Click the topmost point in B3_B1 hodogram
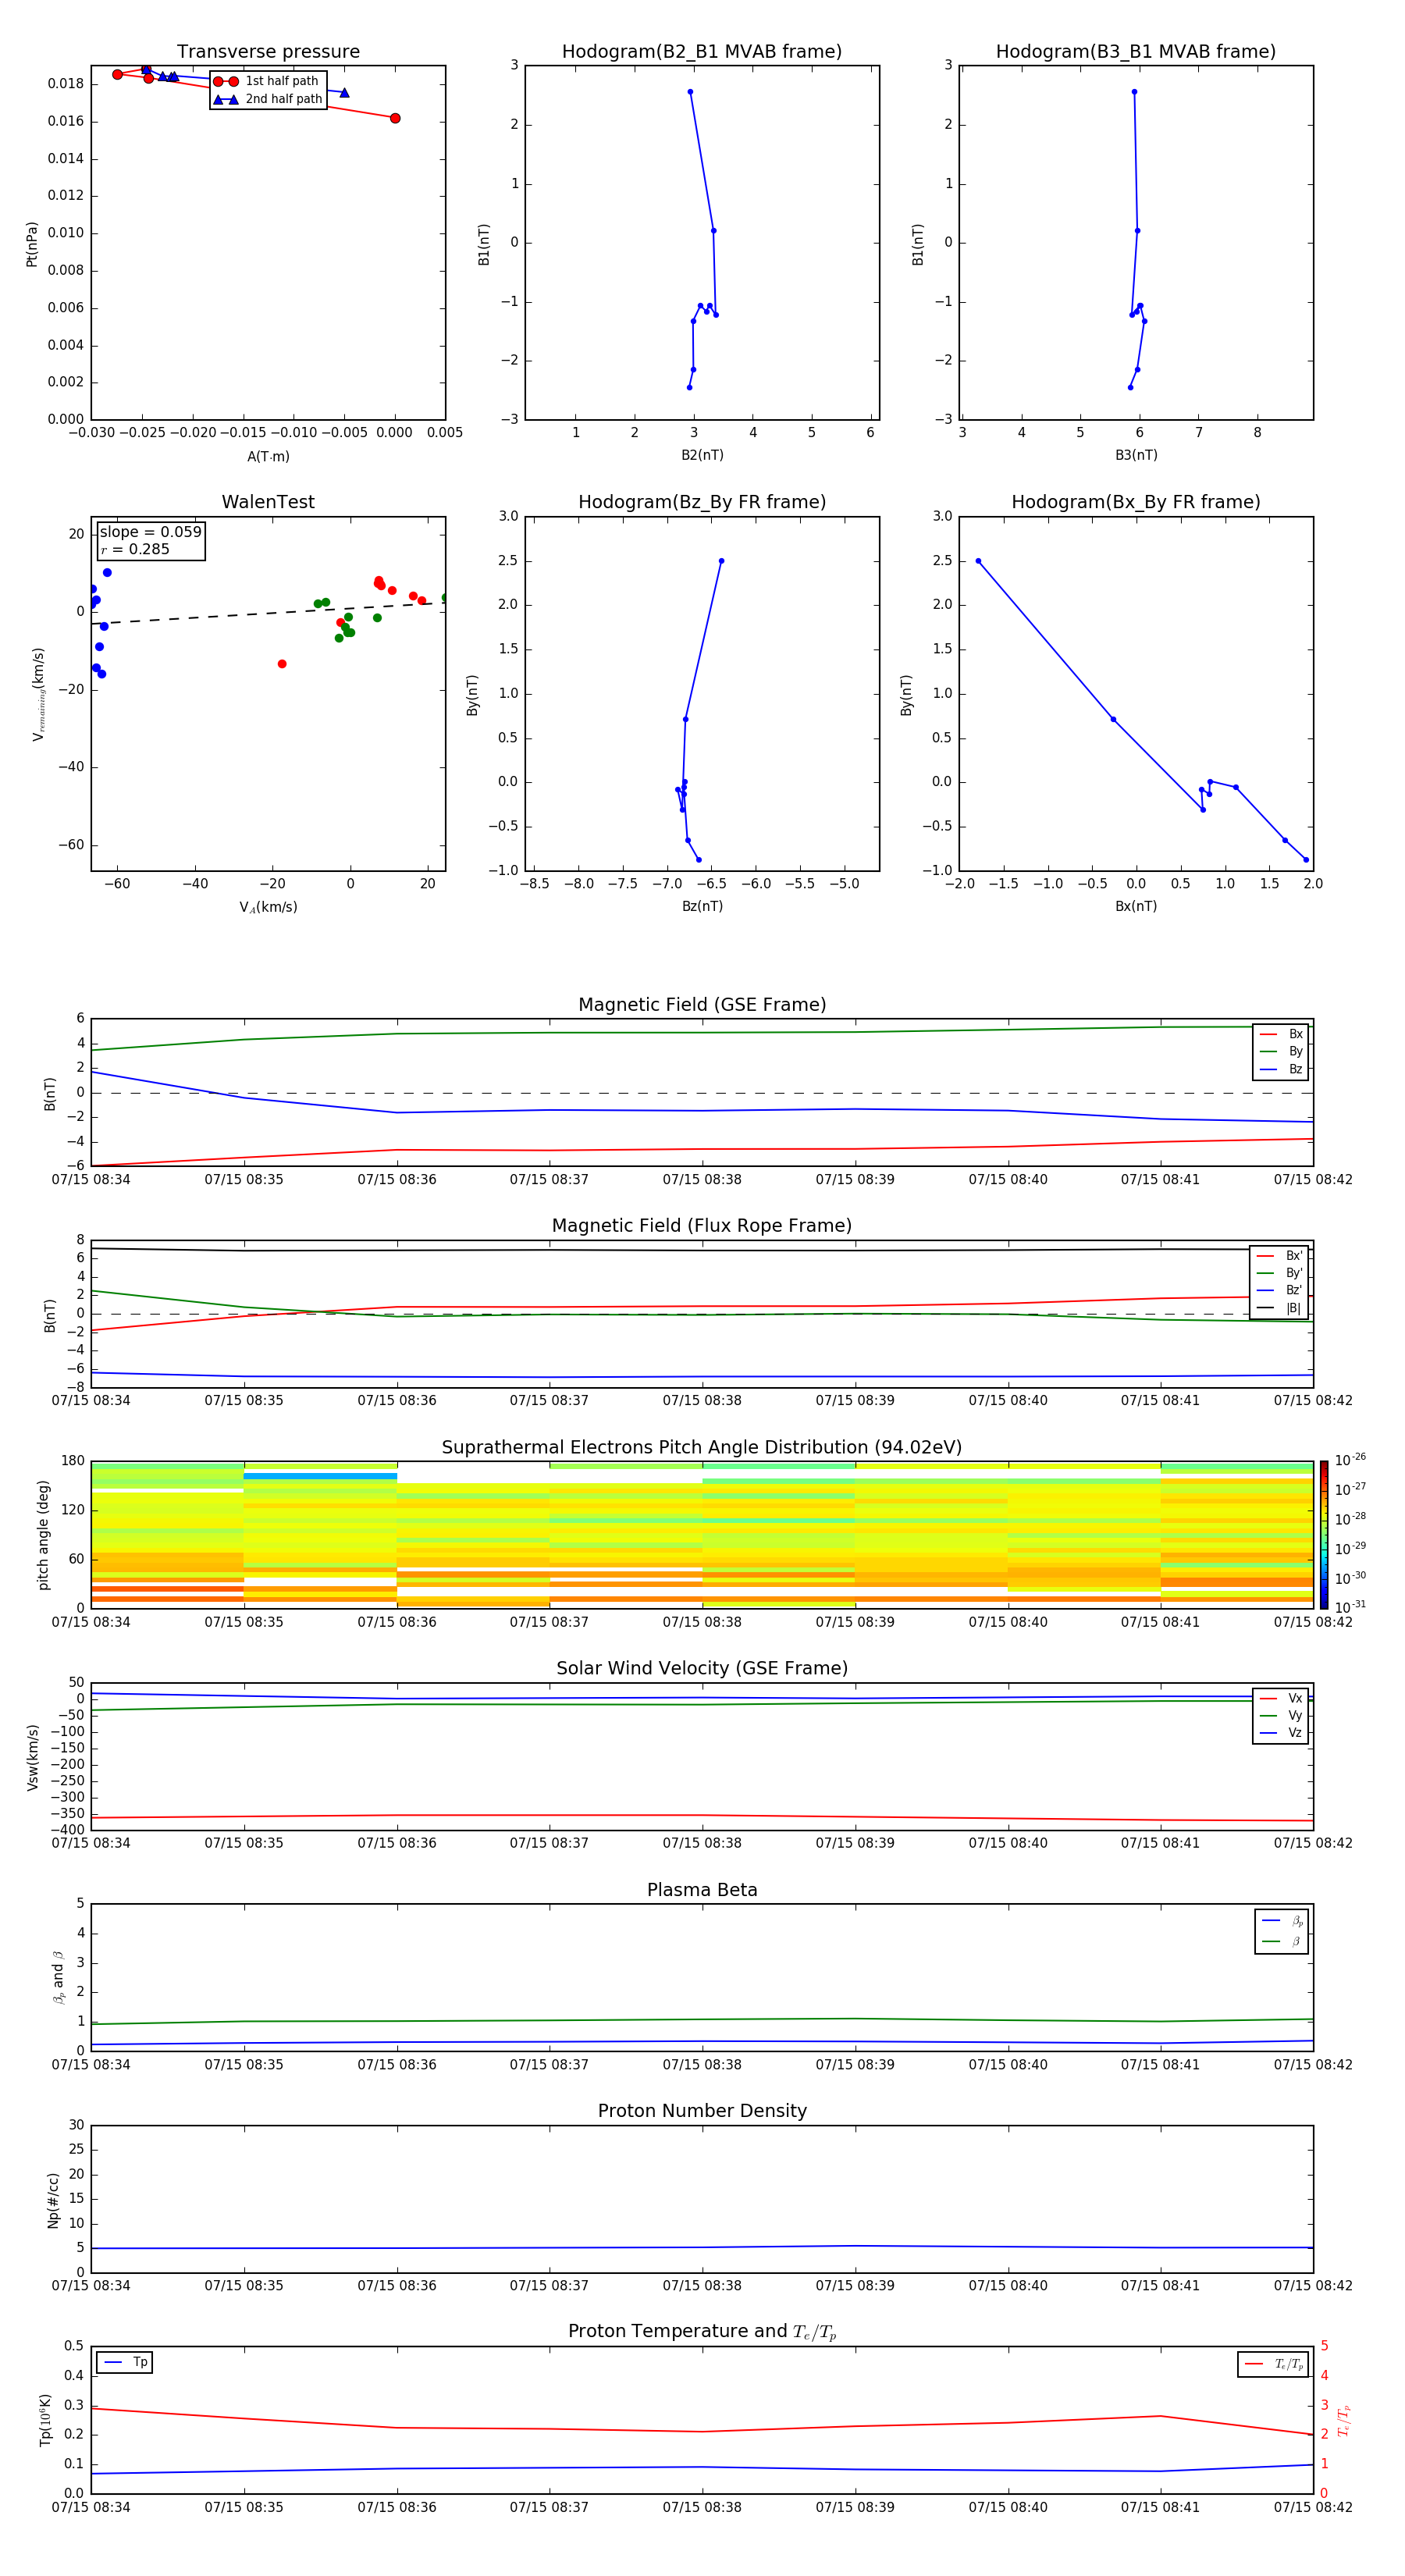The image size is (1405, 2576). 1134,92
